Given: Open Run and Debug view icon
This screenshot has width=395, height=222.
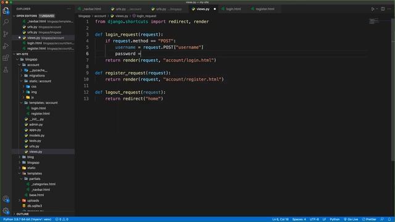Looking at the screenshot, I should tap(6, 46).
